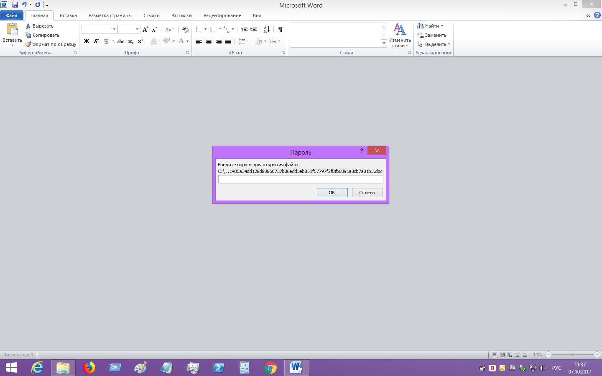Open Firefox from the taskbar
The height and width of the screenshot is (376, 602).
coord(89,368)
